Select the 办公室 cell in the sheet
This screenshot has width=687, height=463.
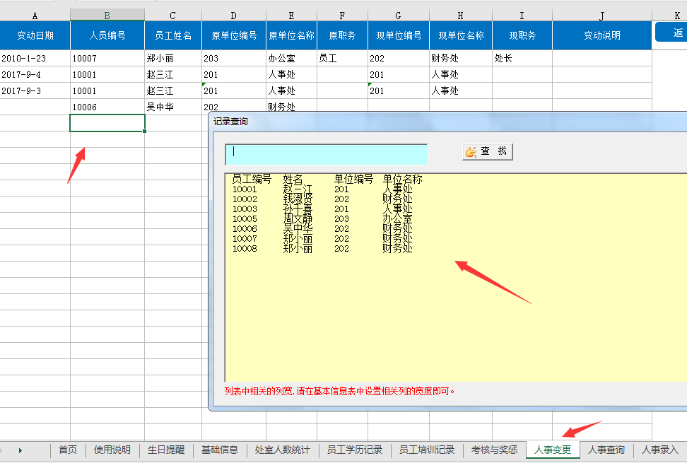pos(291,58)
